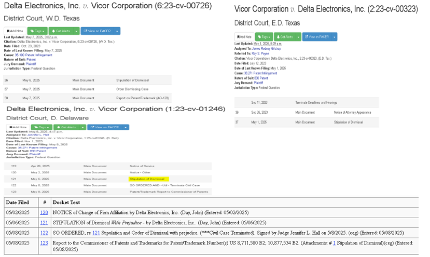Select Order Dismissing Case row entry 37
The width and height of the screenshot is (430, 257).
point(88,89)
